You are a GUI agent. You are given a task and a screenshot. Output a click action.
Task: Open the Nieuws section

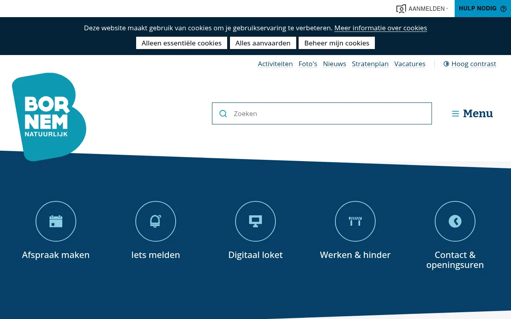335,64
